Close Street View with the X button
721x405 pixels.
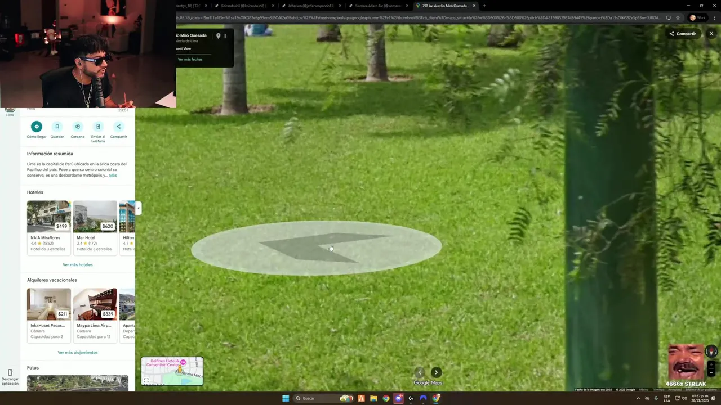point(711,34)
